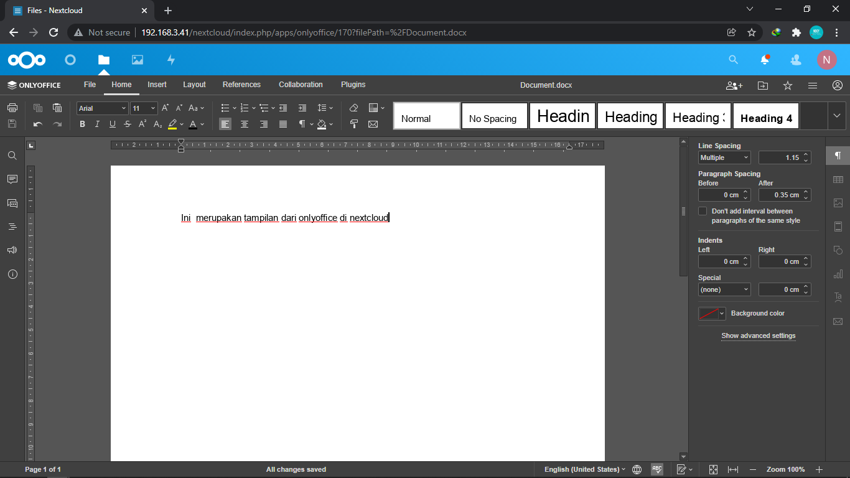
Task: Click the Paste icon in toolbar
Action: tap(57, 108)
